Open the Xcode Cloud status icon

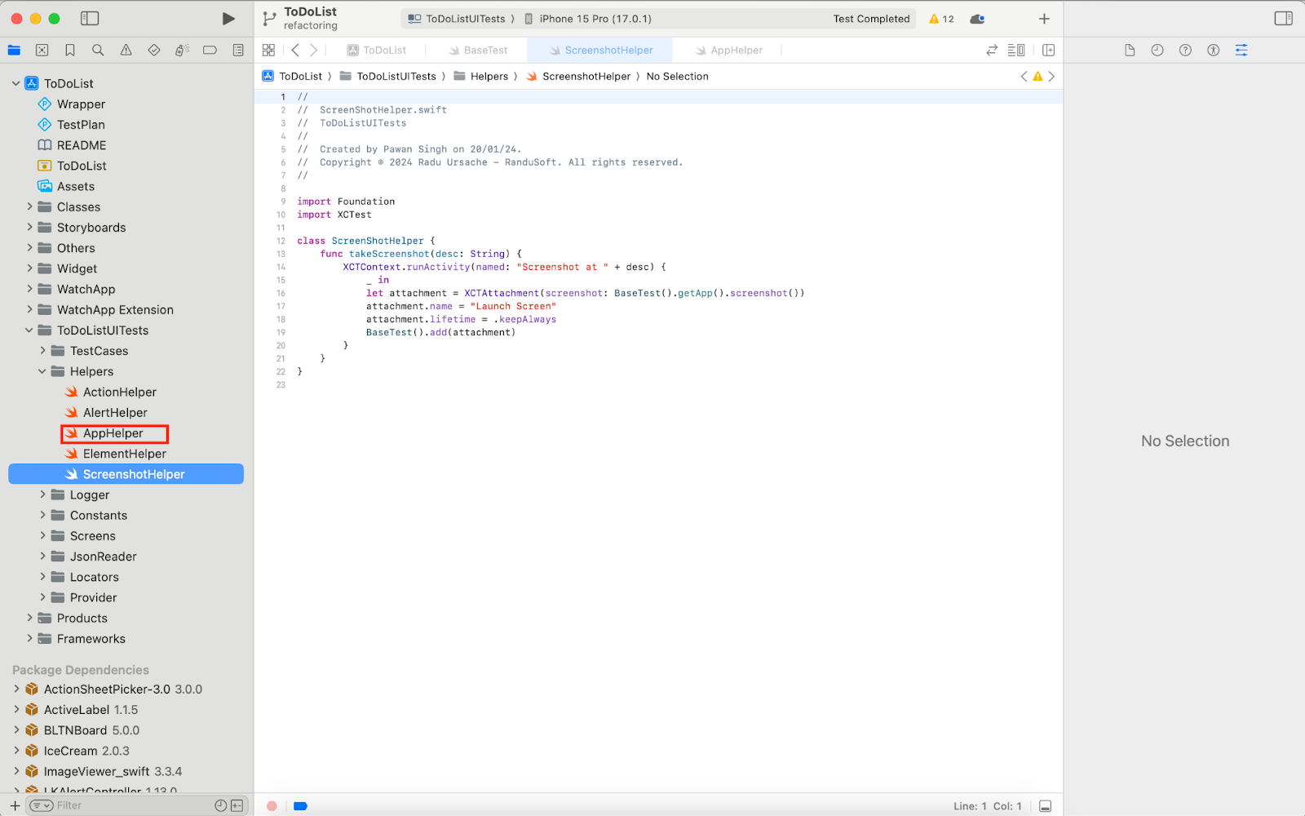click(977, 19)
